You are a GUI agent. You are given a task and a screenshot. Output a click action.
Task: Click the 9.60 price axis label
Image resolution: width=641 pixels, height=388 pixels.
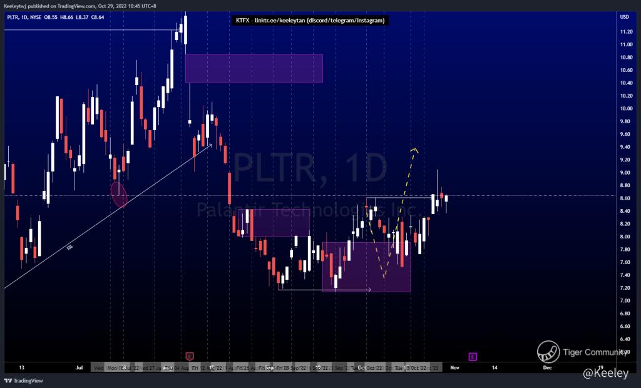pos(625,135)
